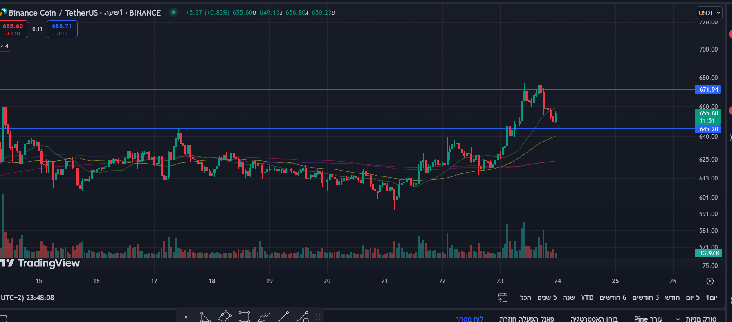Click the date label 23 on time axis

500,281
